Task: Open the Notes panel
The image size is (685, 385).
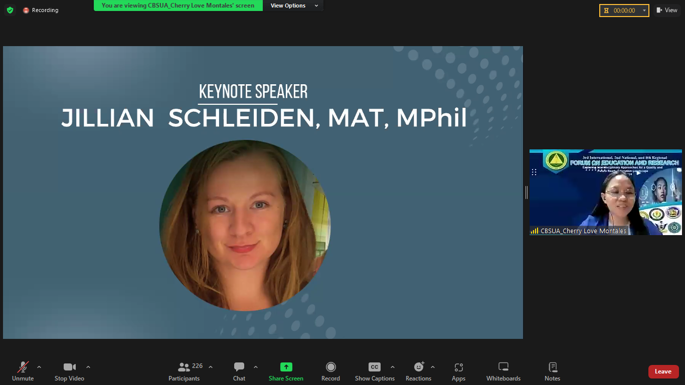Action: [x=552, y=371]
